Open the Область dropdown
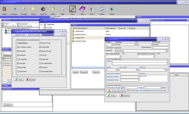The image size is (189, 114). tap(166, 70)
